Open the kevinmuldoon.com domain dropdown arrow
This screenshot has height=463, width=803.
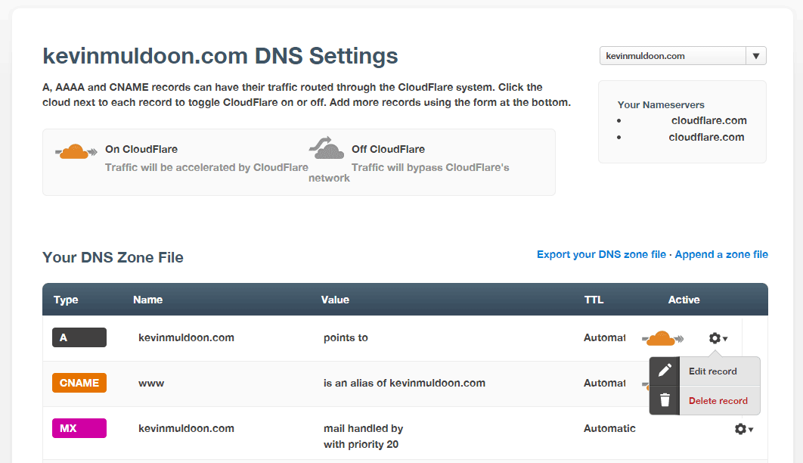756,56
